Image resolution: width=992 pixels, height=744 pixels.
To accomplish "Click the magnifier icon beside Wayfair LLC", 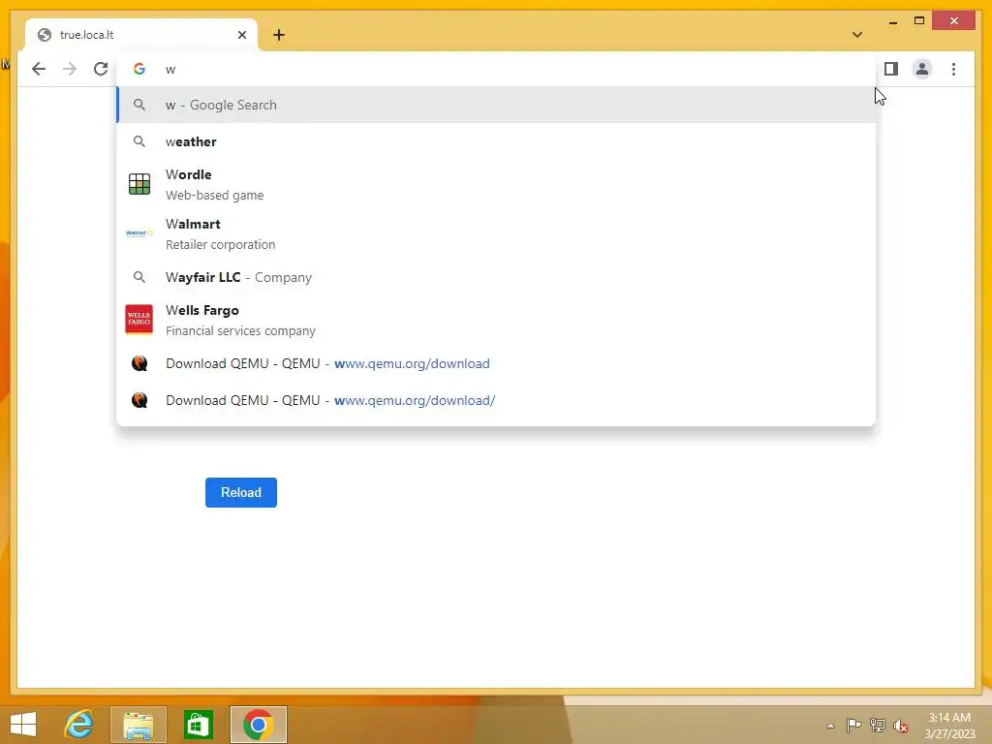I will 139,277.
